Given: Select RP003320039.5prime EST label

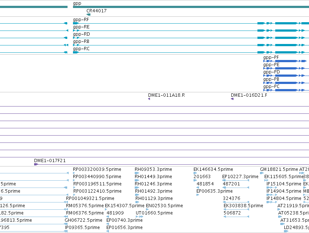Looking at the screenshot, I should click(97, 169).
